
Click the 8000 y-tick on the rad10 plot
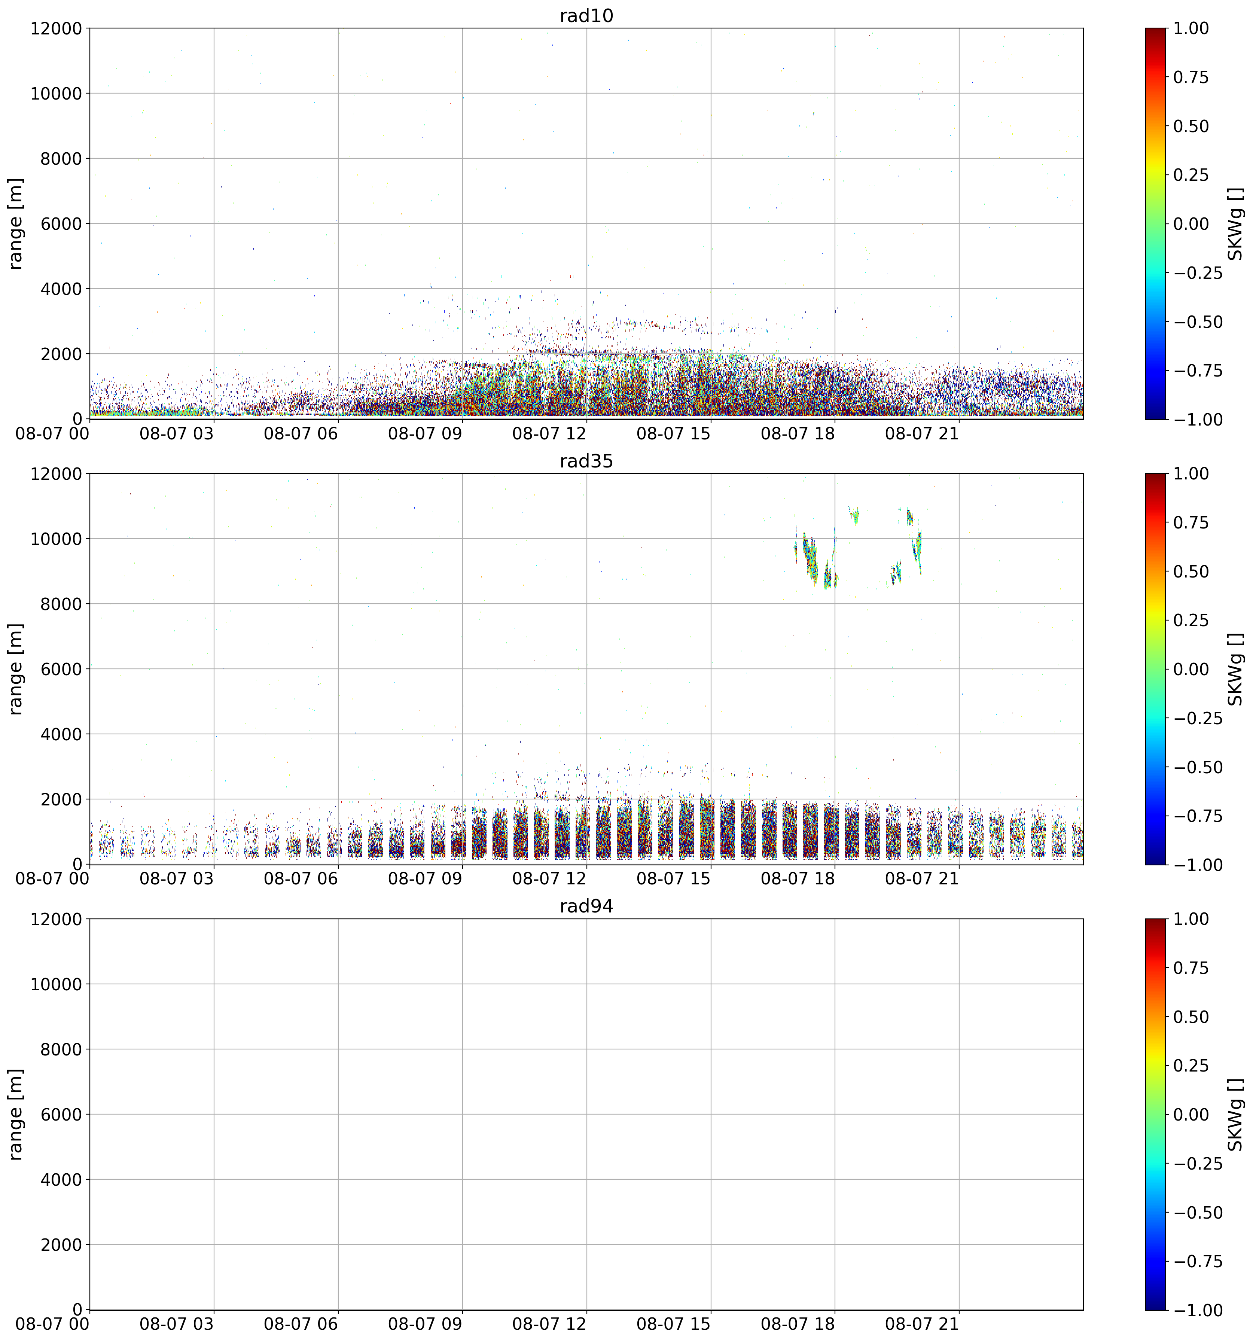tap(61, 159)
